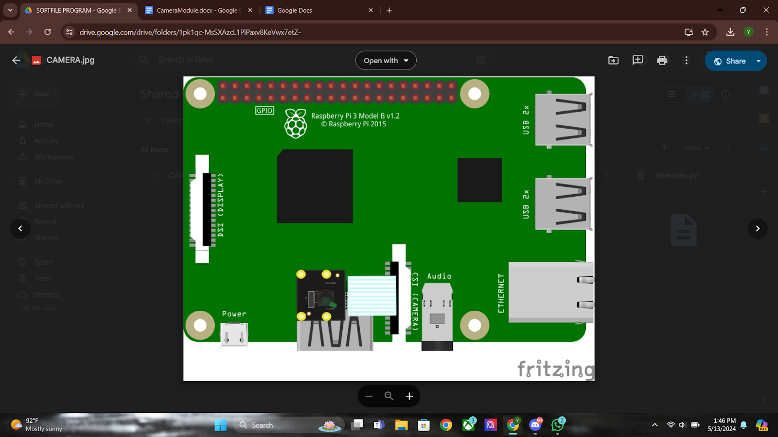Open the Chrome three-dot menu
The image size is (778, 437).
[x=767, y=32]
